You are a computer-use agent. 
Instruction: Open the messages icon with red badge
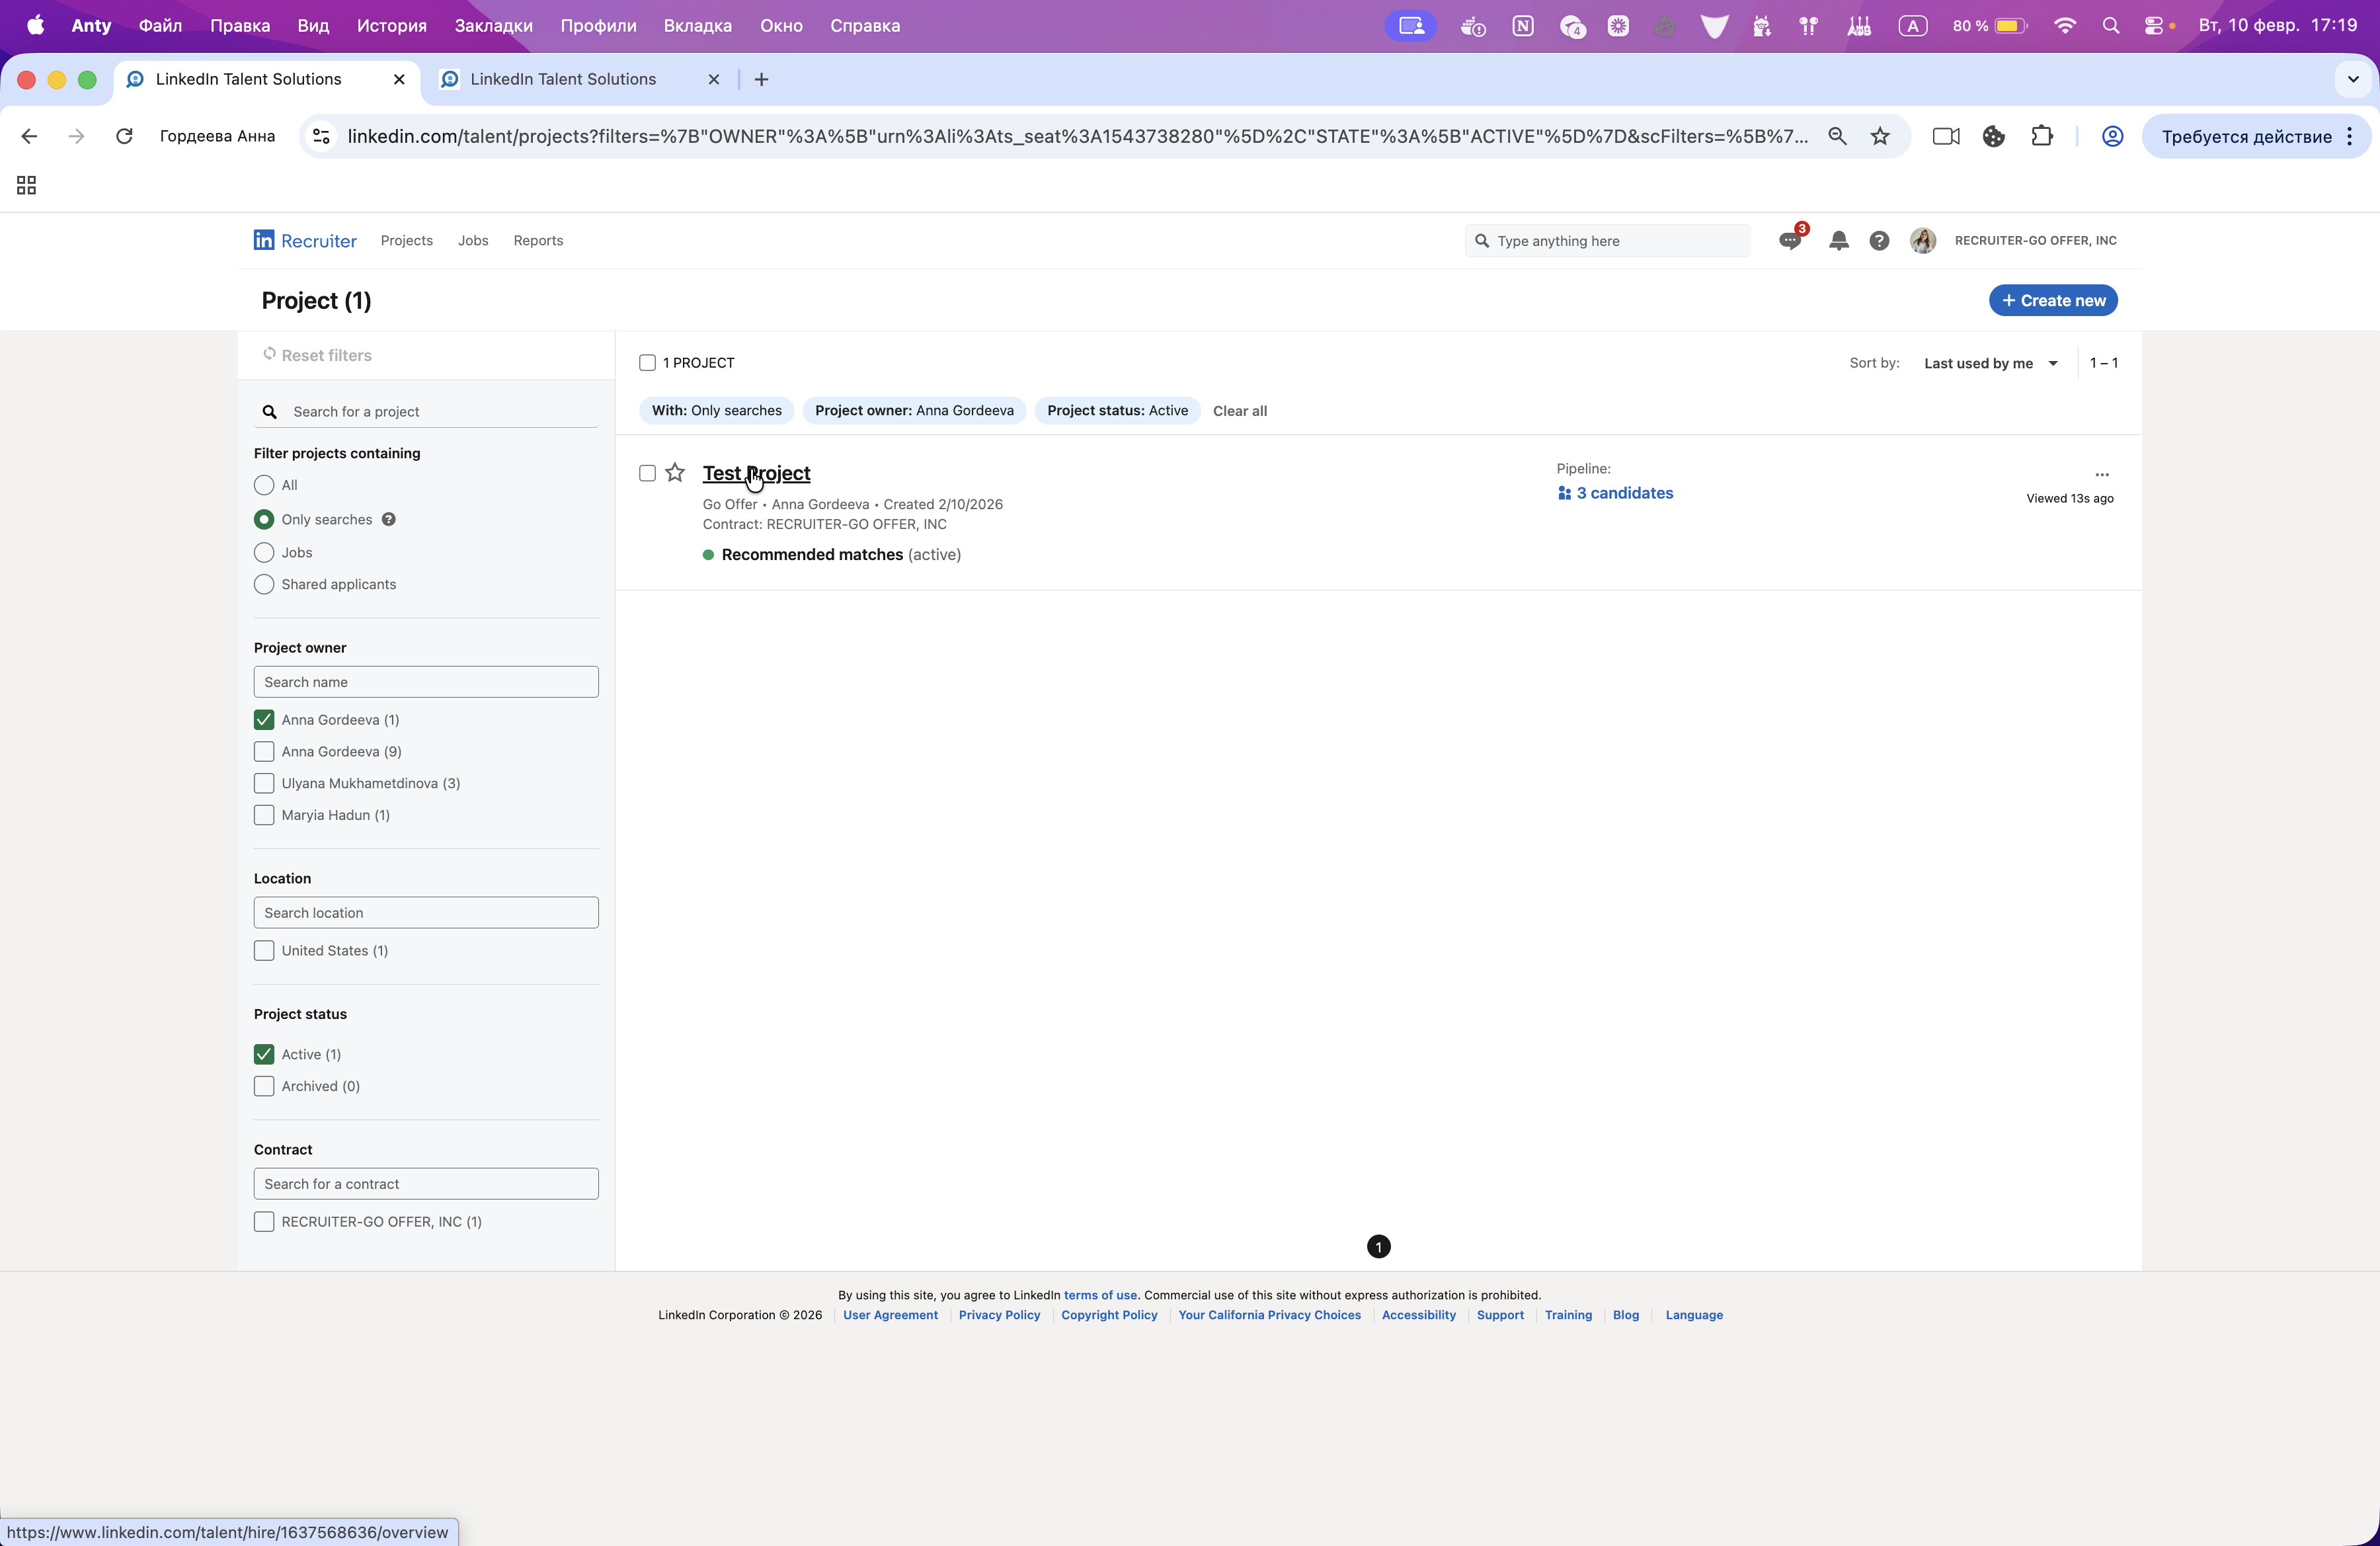pyautogui.click(x=1790, y=241)
